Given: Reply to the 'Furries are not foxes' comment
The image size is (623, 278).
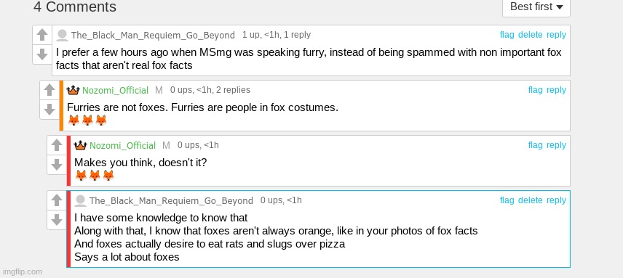Looking at the screenshot, I should [x=556, y=90].
